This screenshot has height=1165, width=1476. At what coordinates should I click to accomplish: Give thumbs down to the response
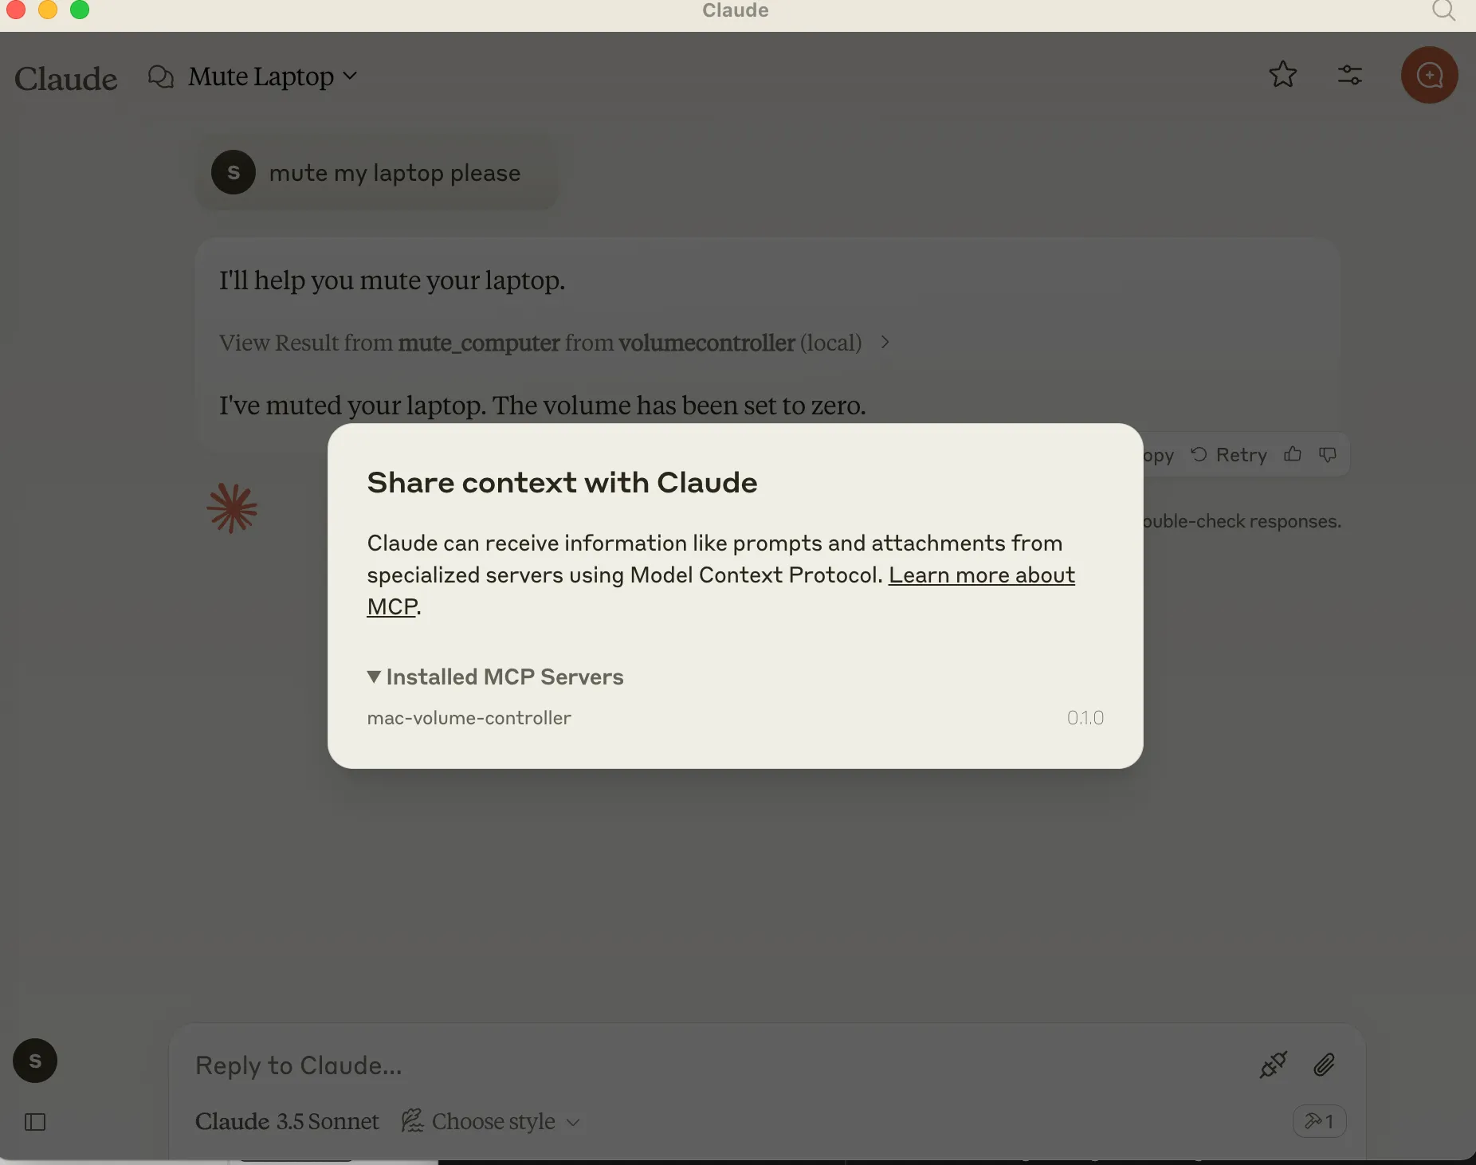point(1328,454)
